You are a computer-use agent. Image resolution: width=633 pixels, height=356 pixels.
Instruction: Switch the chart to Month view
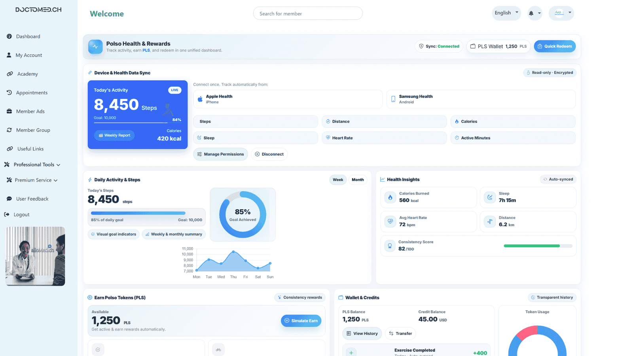[x=358, y=180]
